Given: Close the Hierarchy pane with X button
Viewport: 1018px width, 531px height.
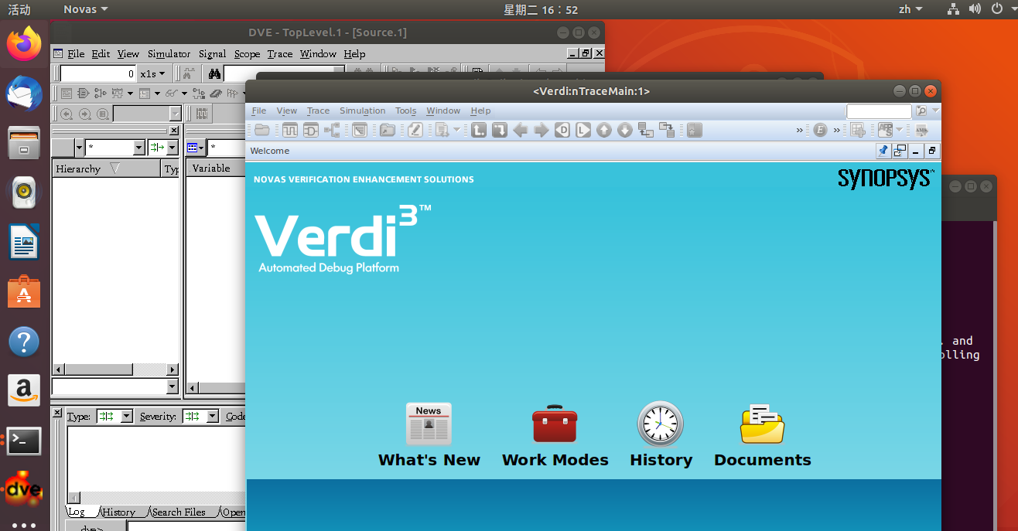Looking at the screenshot, I should [x=174, y=131].
